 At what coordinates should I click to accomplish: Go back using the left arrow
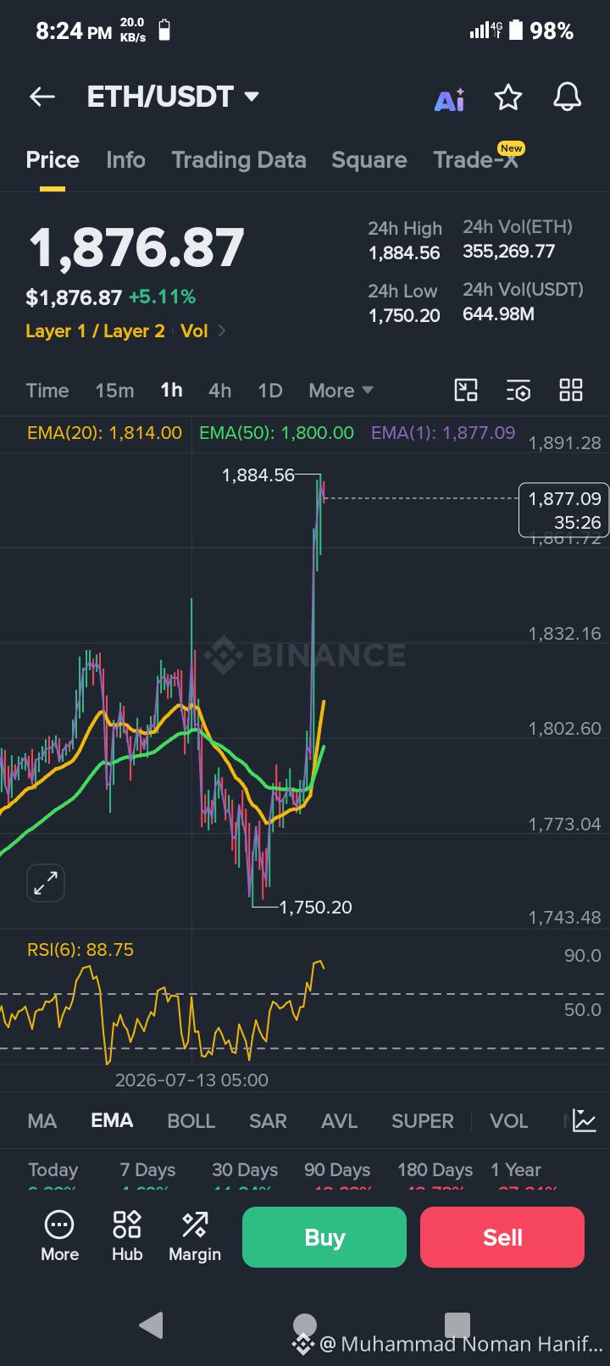click(42, 97)
